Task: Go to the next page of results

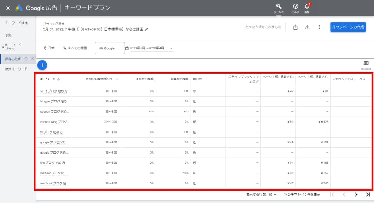Action: [356, 195]
